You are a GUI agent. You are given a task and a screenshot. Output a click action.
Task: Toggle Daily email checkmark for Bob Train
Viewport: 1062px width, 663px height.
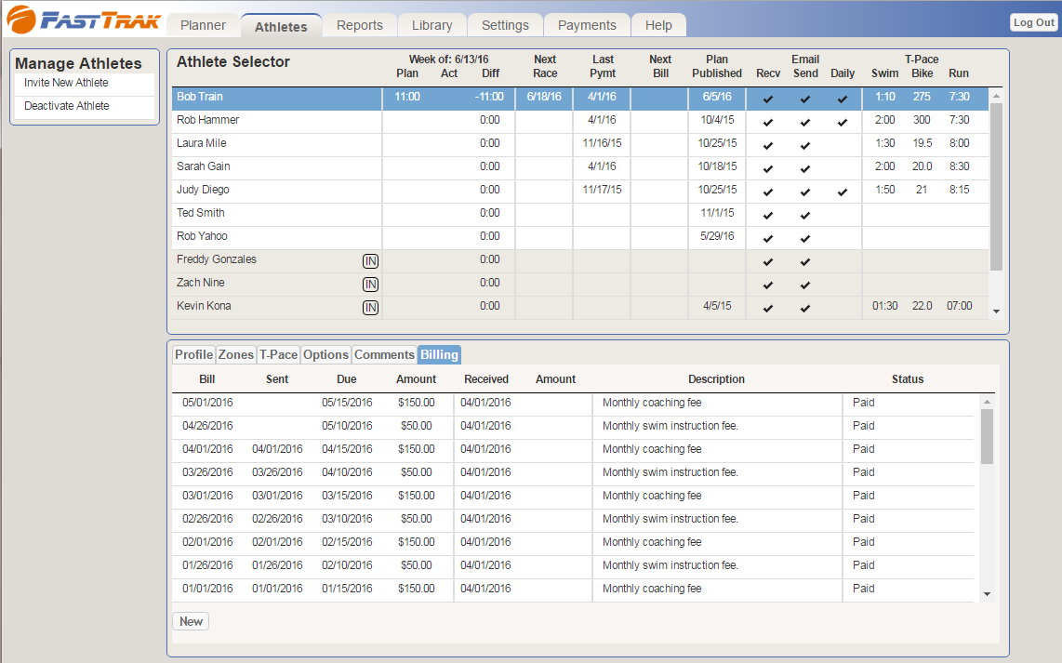tap(843, 99)
